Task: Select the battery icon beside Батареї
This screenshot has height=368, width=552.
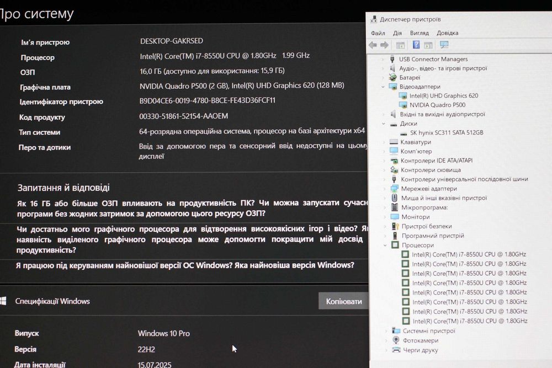Action: pyautogui.click(x=392, y=77)
